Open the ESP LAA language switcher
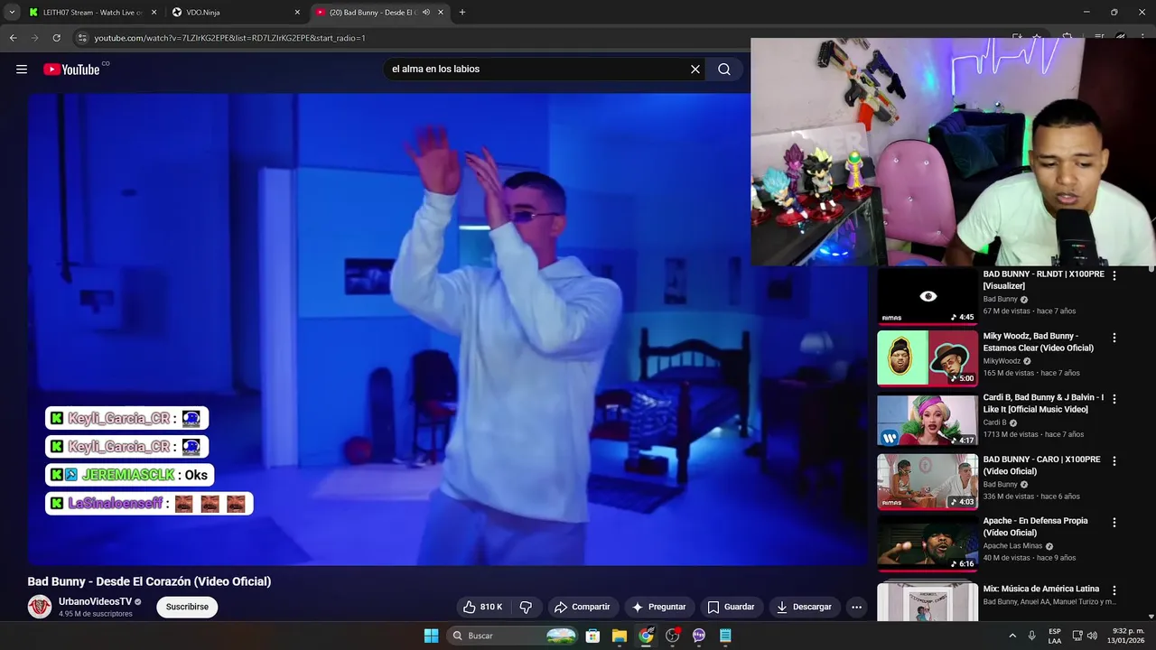 [1055, 636]
